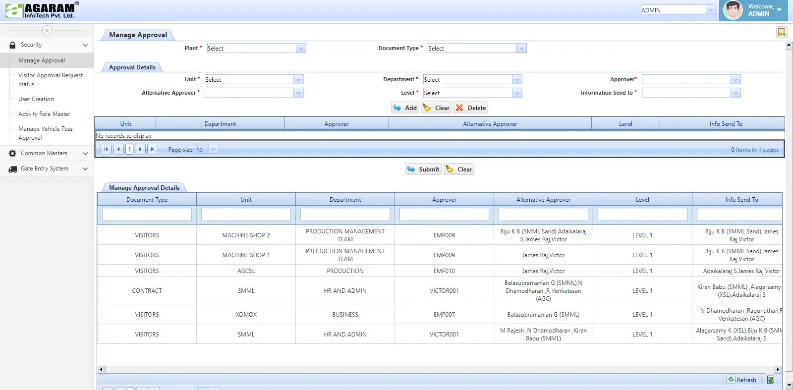
Task: Expand the Gate Entry System chevron
Action: 85,169
